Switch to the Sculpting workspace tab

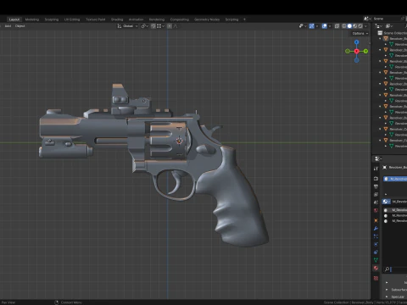(x=52, y=19)
